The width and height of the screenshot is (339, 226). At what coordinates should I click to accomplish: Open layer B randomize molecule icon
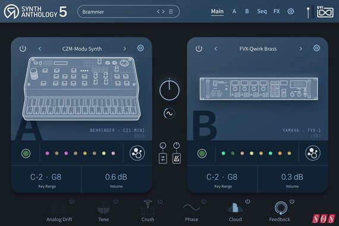click(313, 153)
